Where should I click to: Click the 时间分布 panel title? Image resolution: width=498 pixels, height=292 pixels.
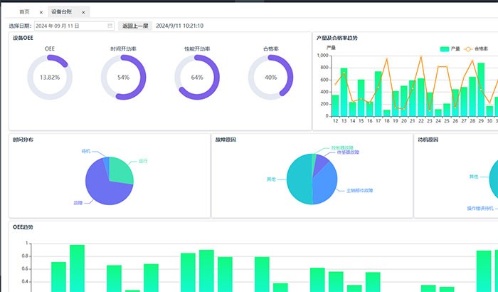[x=23, y=140]
